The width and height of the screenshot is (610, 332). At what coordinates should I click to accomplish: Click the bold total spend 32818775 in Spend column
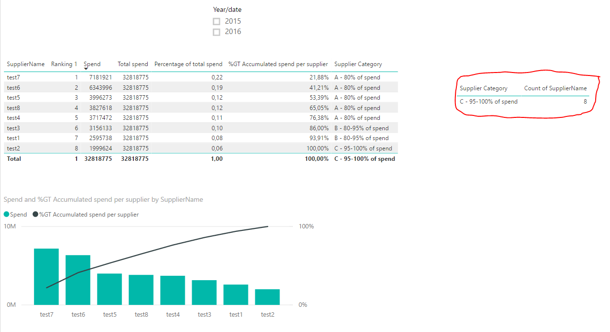click(x=98, y=159)
